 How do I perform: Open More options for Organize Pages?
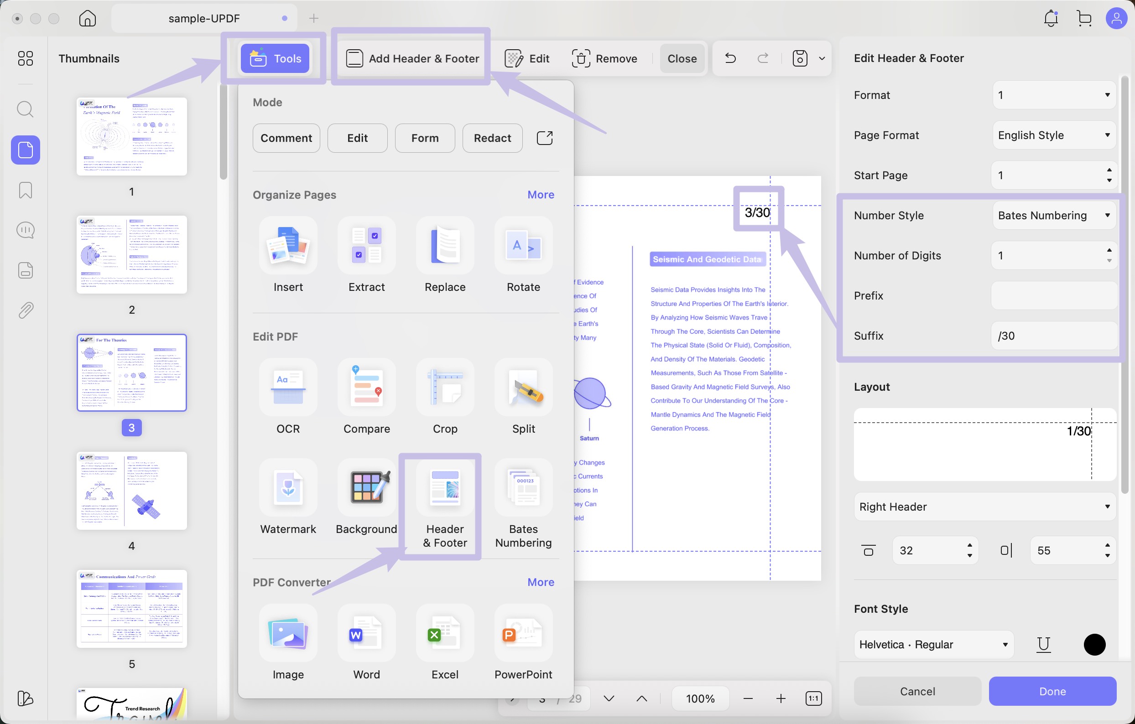tap(541, 195)
